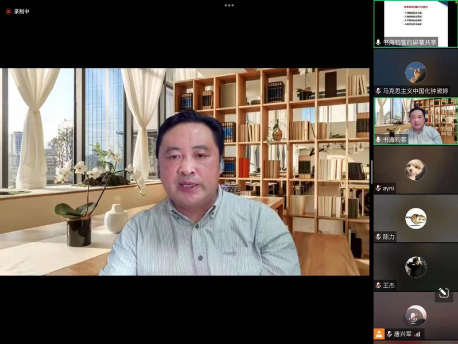
Task: Click 王杰's profile avatar
Action: click(x=416, y=267)
